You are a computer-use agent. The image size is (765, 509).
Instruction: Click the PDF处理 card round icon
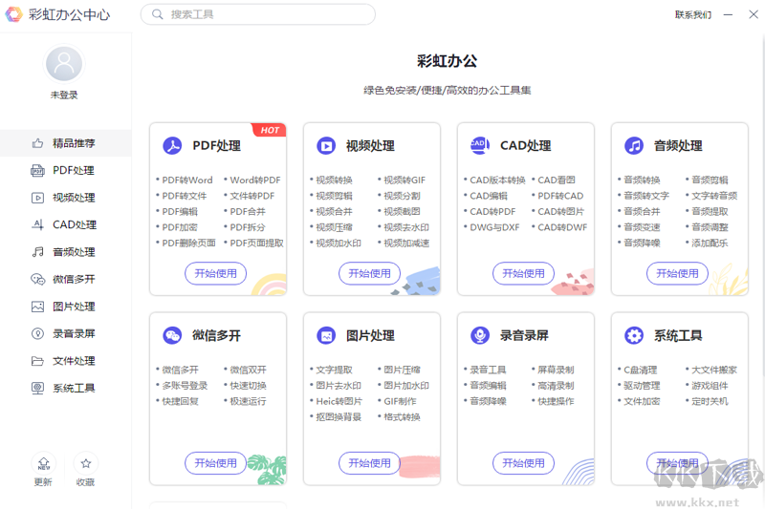click(172, 146)
